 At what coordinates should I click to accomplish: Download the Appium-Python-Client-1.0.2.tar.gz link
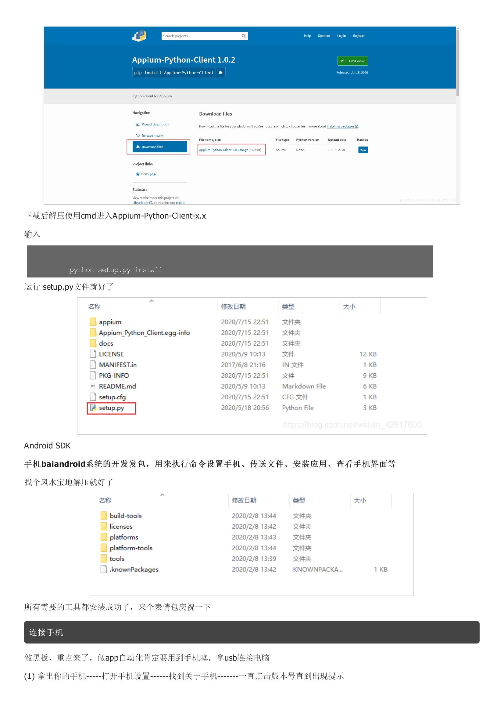223,150
